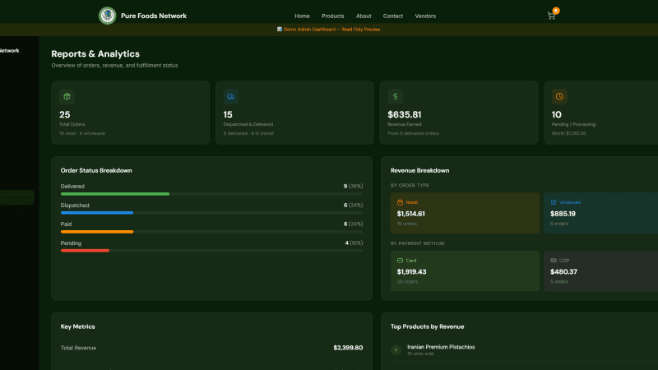
Task: Open the shopping cart icon
Action: (551, 16)
